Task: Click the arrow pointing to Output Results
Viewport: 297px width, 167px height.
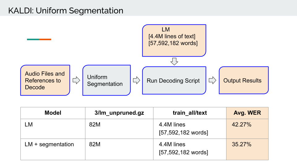Action: (x=212, y=80)
